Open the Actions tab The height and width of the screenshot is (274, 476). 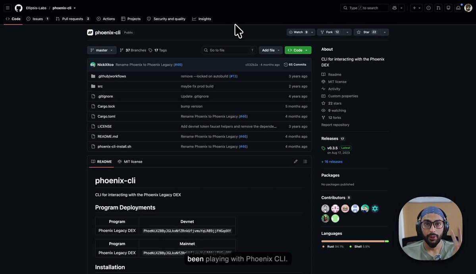pos(106,19)
